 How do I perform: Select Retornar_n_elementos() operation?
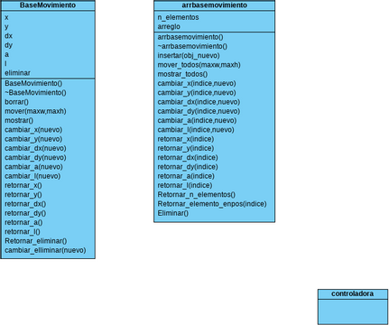coord(197,195)
